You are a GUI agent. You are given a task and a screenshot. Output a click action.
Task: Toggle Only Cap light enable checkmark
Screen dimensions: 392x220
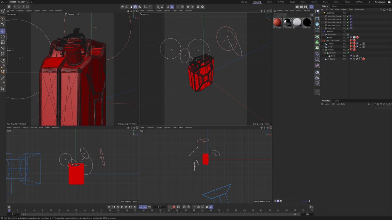(348, 28)
